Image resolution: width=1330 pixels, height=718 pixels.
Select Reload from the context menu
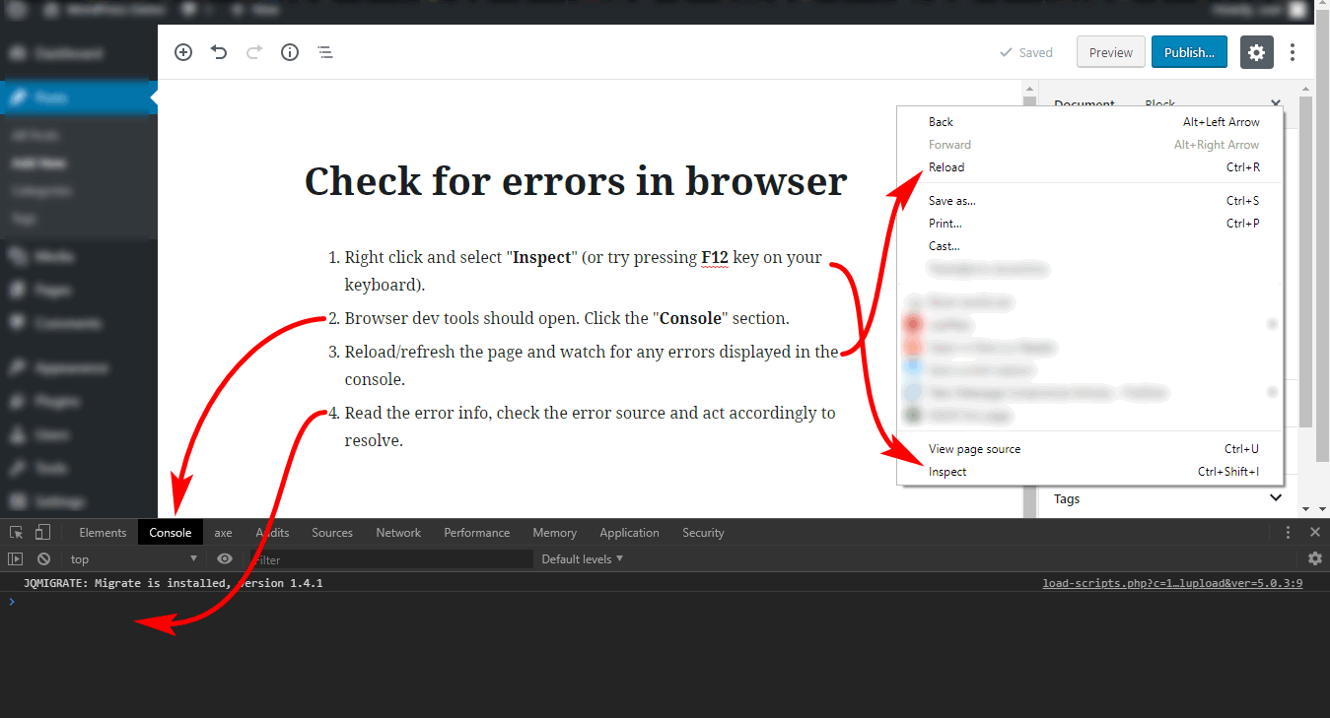click(x=1090, y=167)
